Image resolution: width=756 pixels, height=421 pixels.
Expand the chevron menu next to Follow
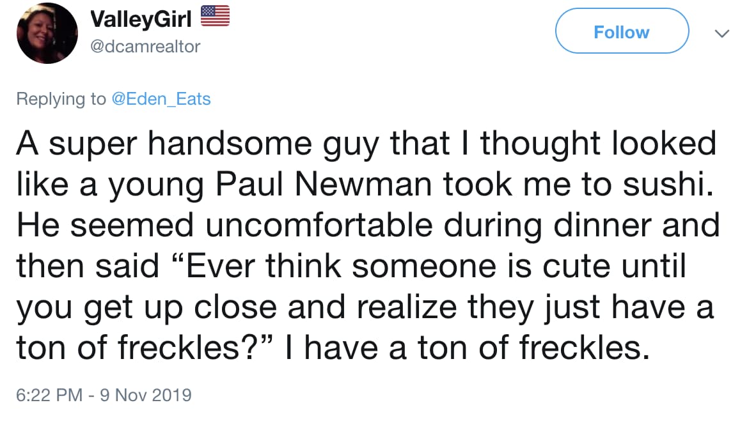click(721, 33)
